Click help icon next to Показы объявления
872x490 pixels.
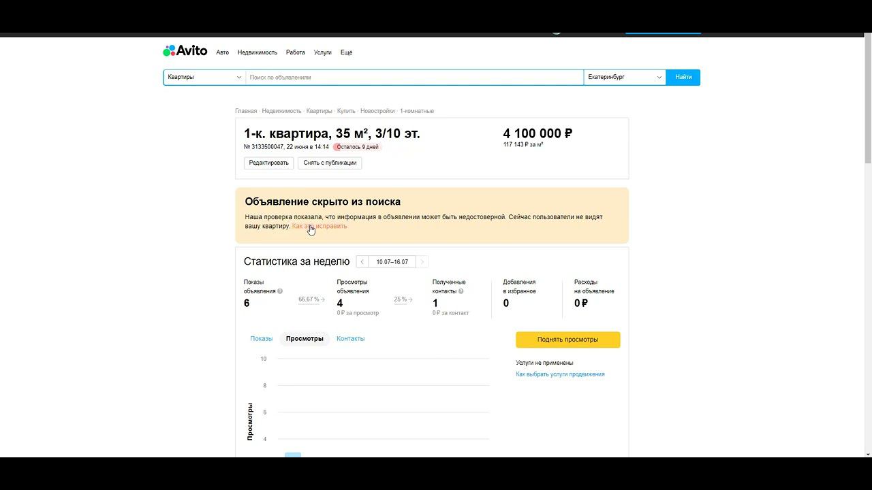(280, 291)
